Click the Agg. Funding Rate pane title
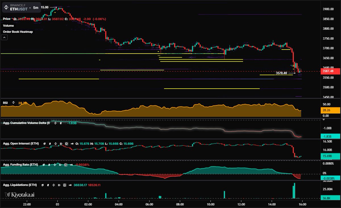The width and height of the screenshot is (341, 208). [x=20, y=164]
